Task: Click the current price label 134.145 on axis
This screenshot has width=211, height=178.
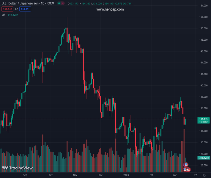Action: click(x=203, y=119)
